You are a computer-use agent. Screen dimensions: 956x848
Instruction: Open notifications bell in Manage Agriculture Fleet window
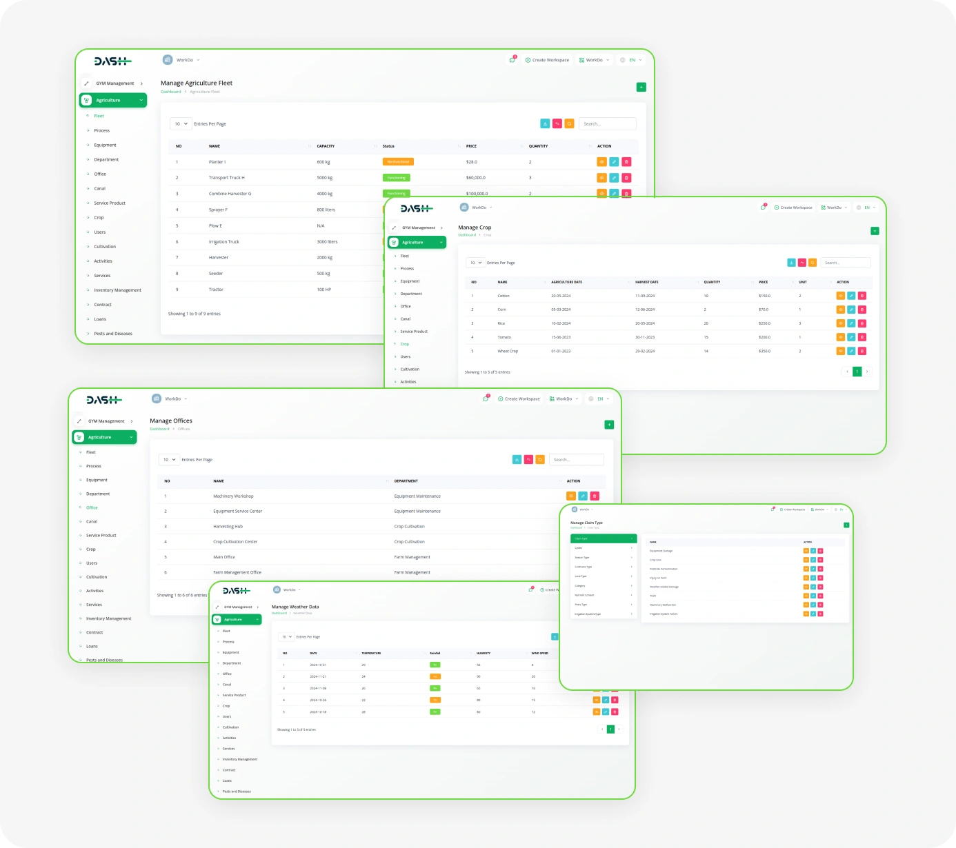pyautogui.click(x=512, y=60)
